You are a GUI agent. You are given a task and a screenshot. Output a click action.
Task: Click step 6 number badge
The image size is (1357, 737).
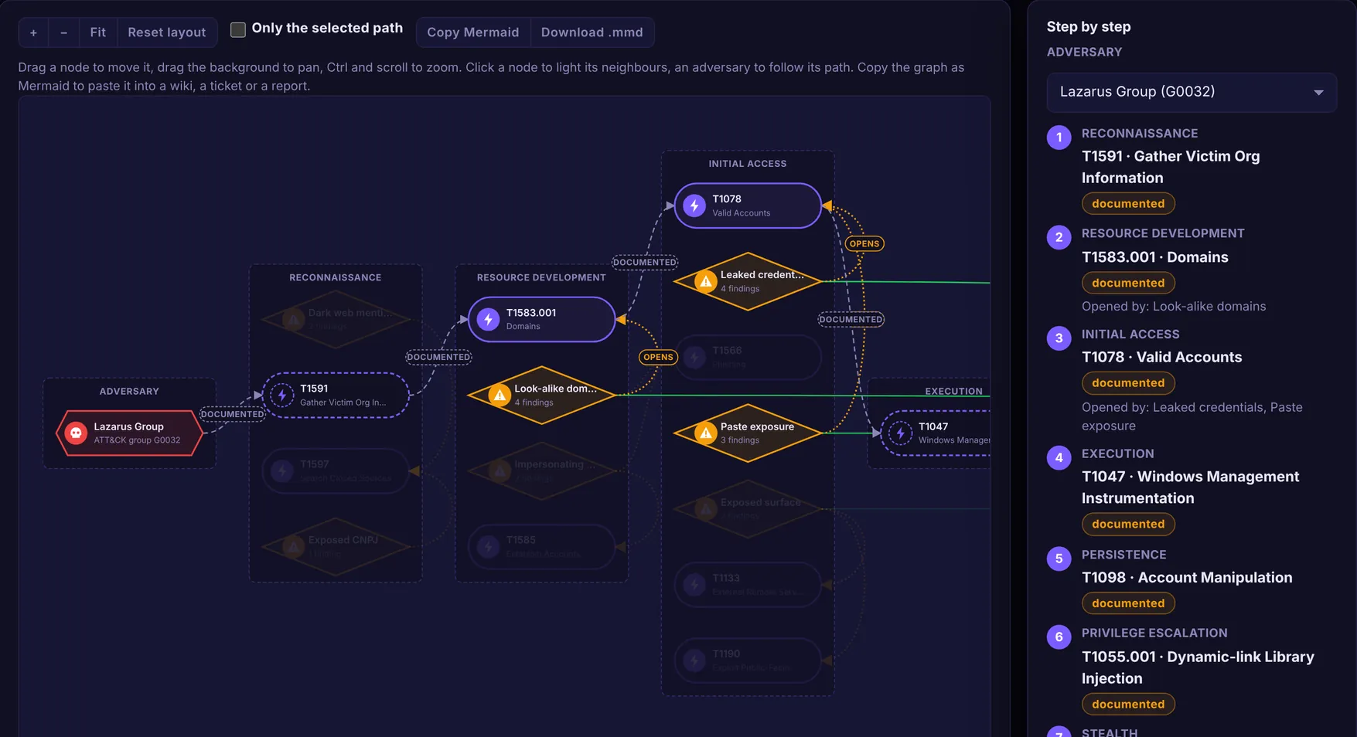[1059, 637]
